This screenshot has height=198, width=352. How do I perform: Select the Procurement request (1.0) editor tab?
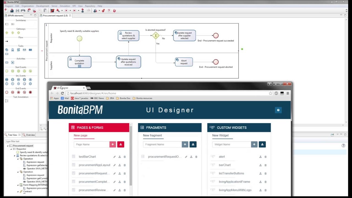click(55, 16)
